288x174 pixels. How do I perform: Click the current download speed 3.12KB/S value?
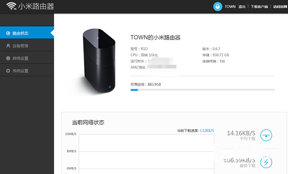[207, 130]
